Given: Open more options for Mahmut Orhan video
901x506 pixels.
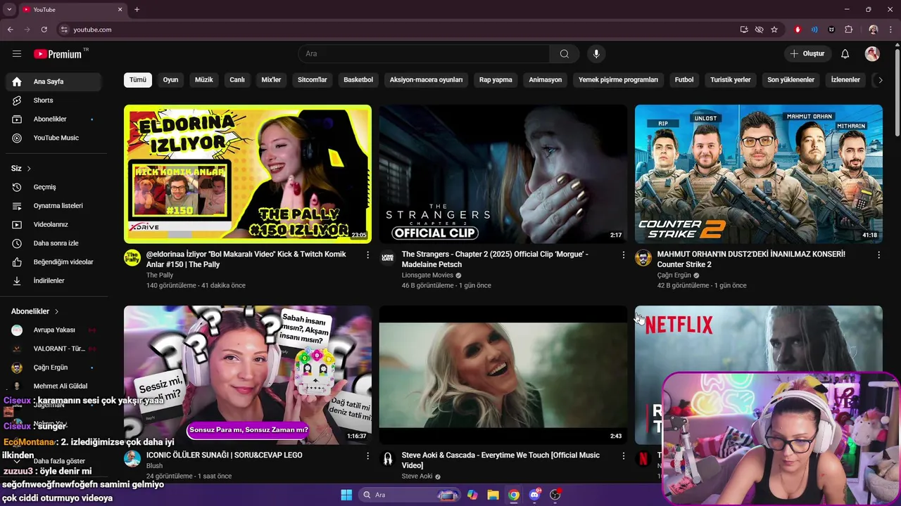Looking at the screenshot, I should click(878, 255).
